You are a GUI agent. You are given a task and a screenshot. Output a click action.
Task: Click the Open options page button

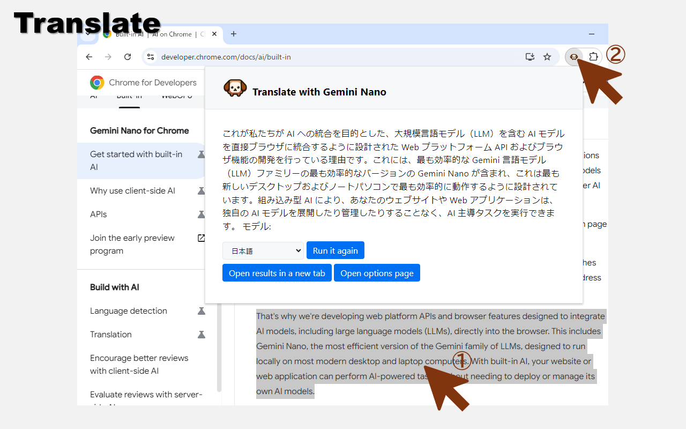coord(377,273)
